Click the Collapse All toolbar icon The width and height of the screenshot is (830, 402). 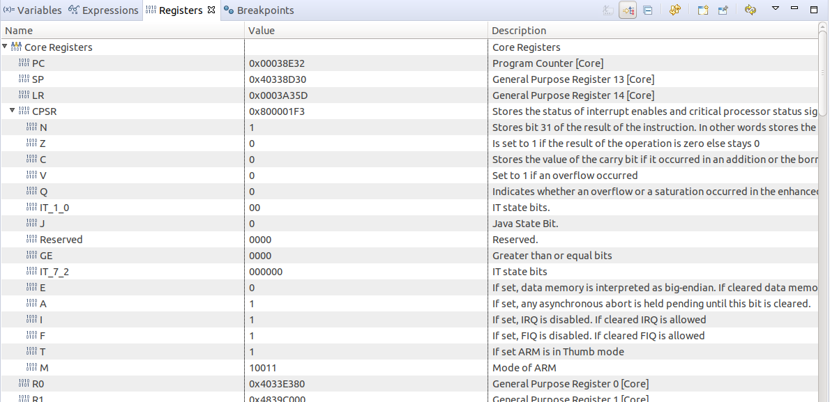click(648, 10)
